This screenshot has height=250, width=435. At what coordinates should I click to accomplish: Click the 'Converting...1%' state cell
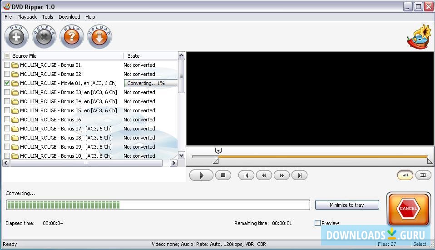point(151,83)
